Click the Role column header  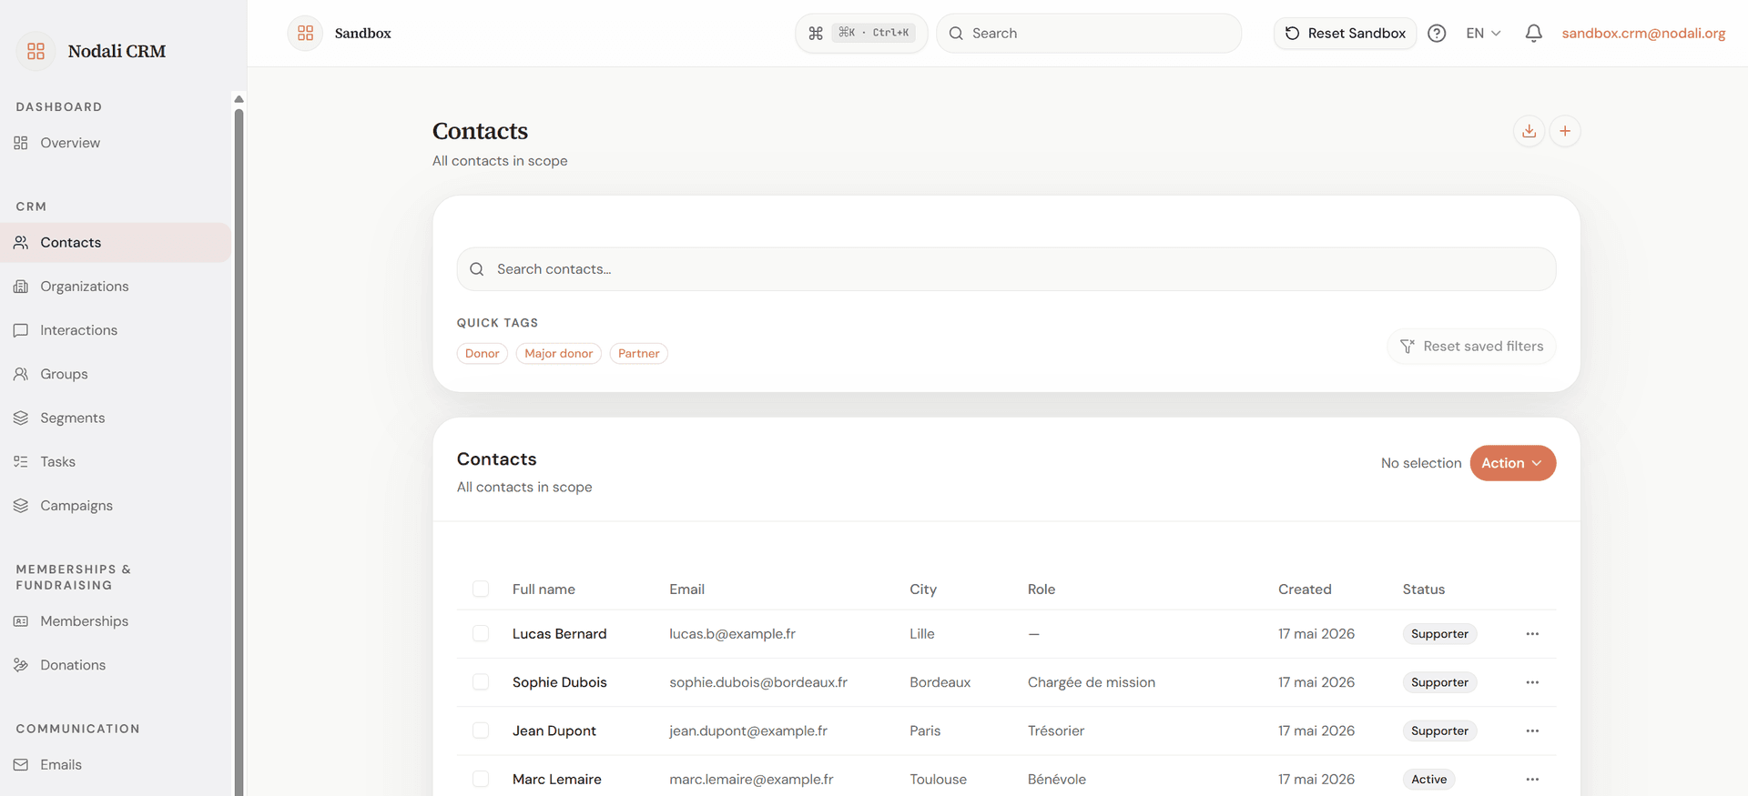pyautogui.click(x=1042, y=589)
